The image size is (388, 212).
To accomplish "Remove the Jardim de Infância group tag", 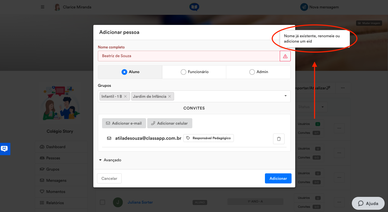I will [169, 96].
